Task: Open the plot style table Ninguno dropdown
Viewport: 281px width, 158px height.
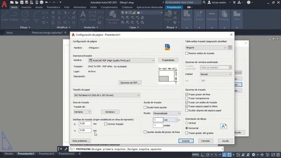Action: (206, 48)
